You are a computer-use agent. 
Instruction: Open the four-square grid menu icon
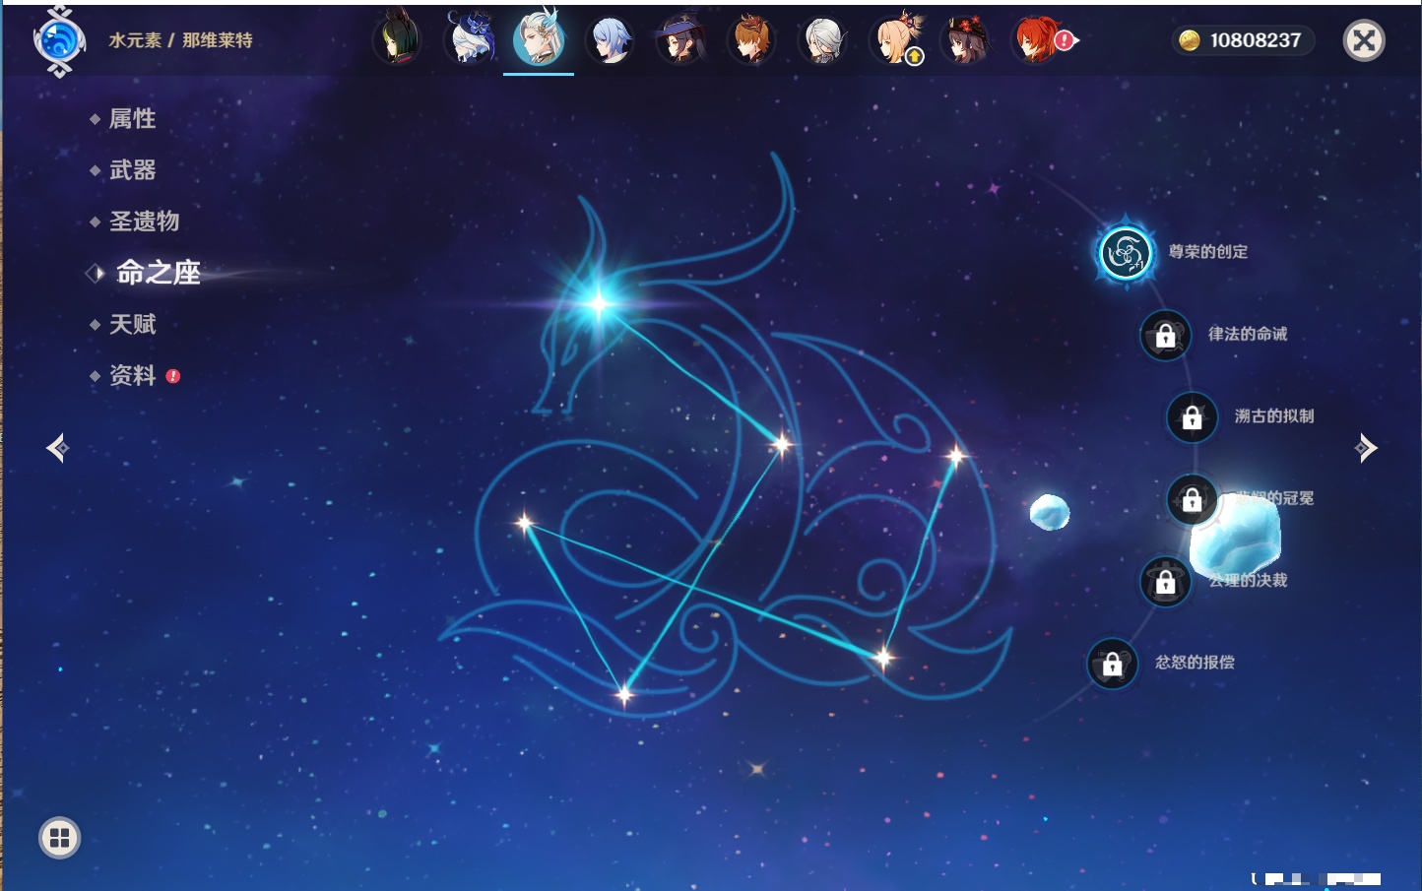coord(59,838)
